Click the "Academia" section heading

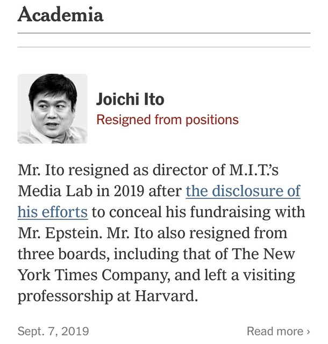[60, 14]
